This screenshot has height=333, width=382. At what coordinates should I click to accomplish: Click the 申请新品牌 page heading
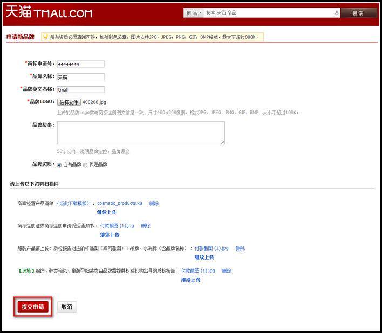click(x=20, y=37)
